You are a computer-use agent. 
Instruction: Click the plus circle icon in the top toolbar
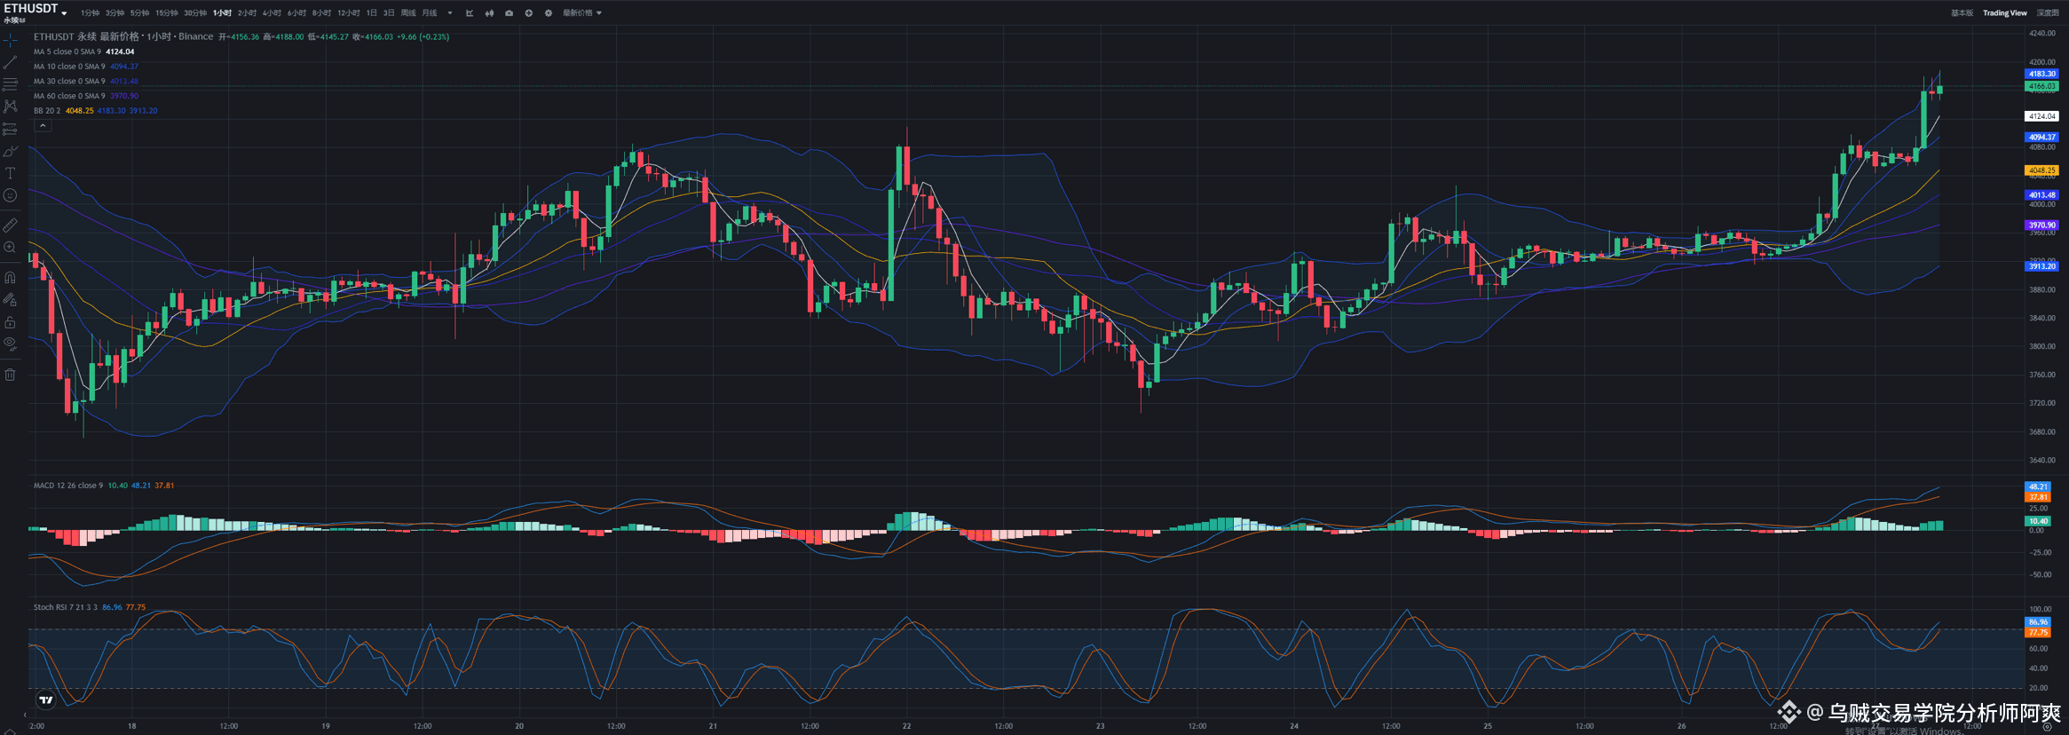tap(528, 13)
